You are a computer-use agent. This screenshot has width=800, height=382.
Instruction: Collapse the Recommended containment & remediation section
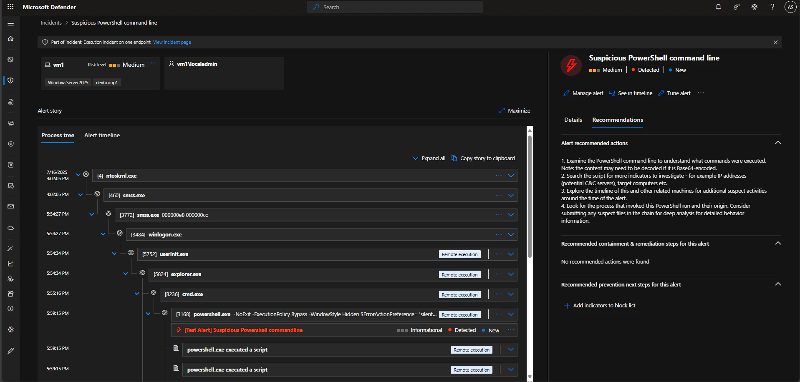(778, 243)
